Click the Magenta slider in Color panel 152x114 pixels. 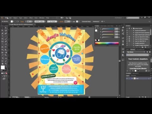[108, 32]
